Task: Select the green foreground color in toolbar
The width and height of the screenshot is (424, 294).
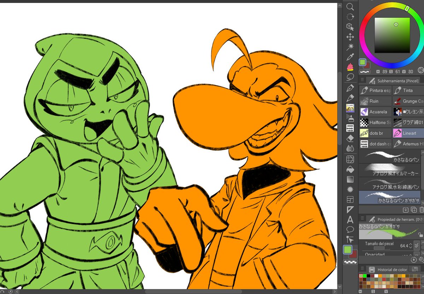Action: click(x=348, y=250)
